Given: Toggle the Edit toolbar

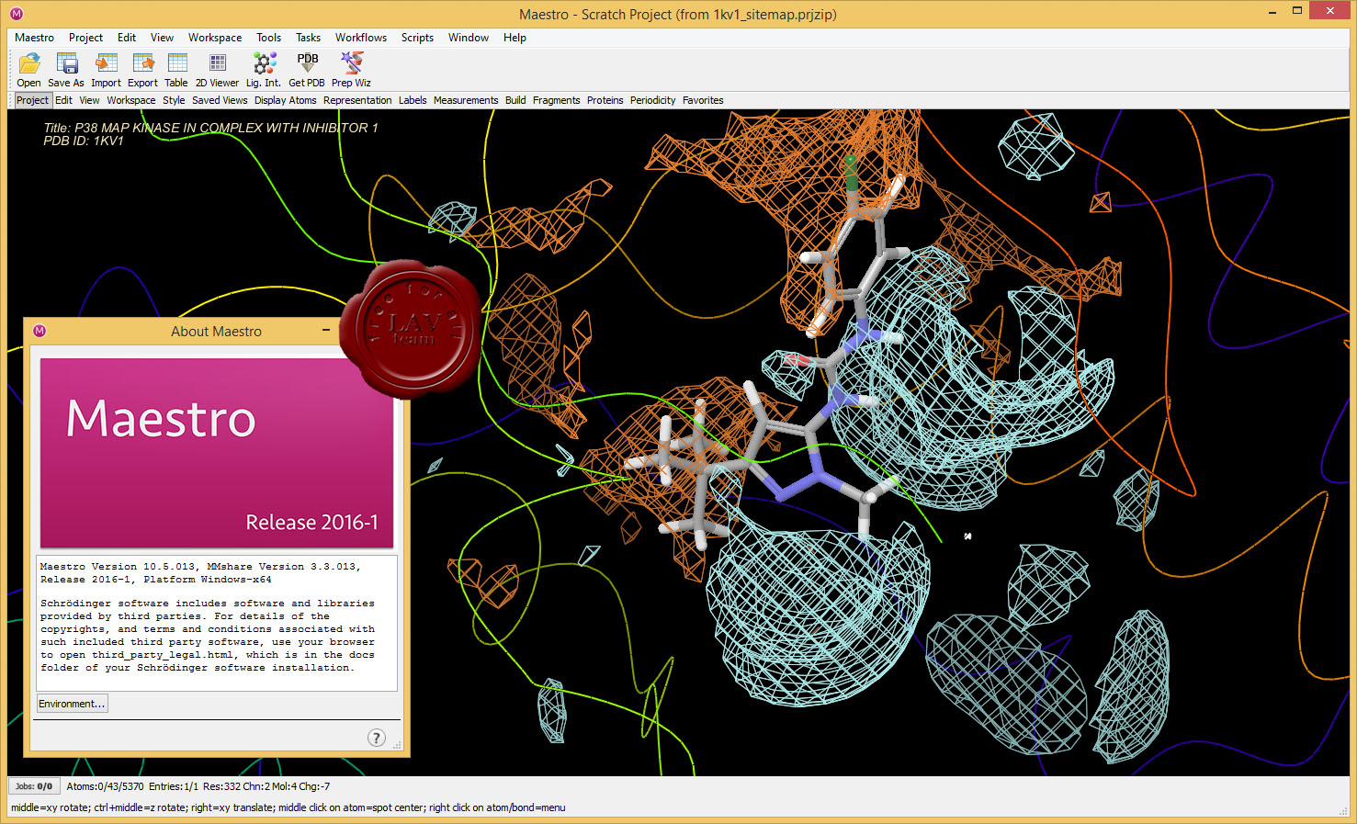Looking at the screenshot, I should [x=63, y=100].
